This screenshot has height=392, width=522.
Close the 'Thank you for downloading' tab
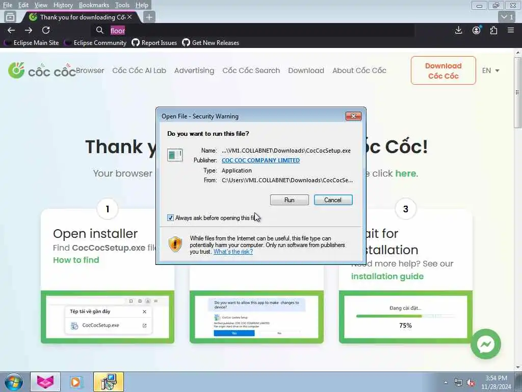[x=129, y=17]
